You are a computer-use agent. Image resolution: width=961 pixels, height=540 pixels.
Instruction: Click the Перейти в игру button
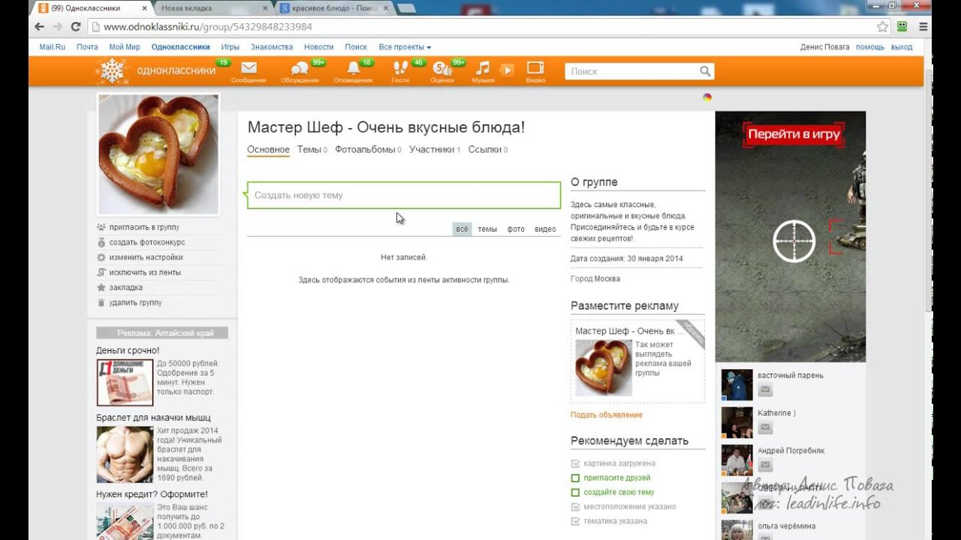794,135
